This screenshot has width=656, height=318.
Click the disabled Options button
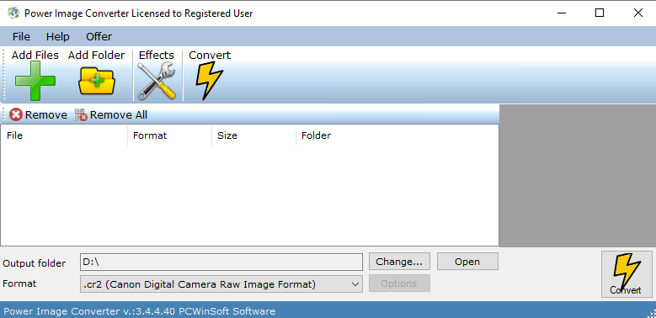click(399, 284)
